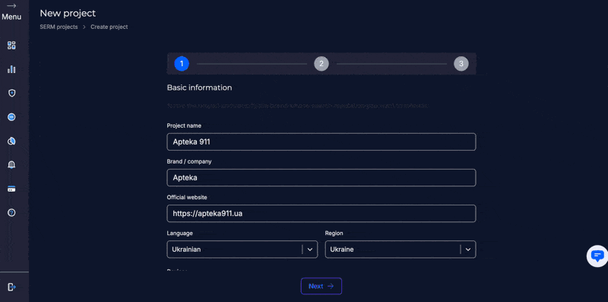The height and width of the screenshot is (302, 608).
Task: Open the billing card icon in sidebar
Action: [11, 189]
